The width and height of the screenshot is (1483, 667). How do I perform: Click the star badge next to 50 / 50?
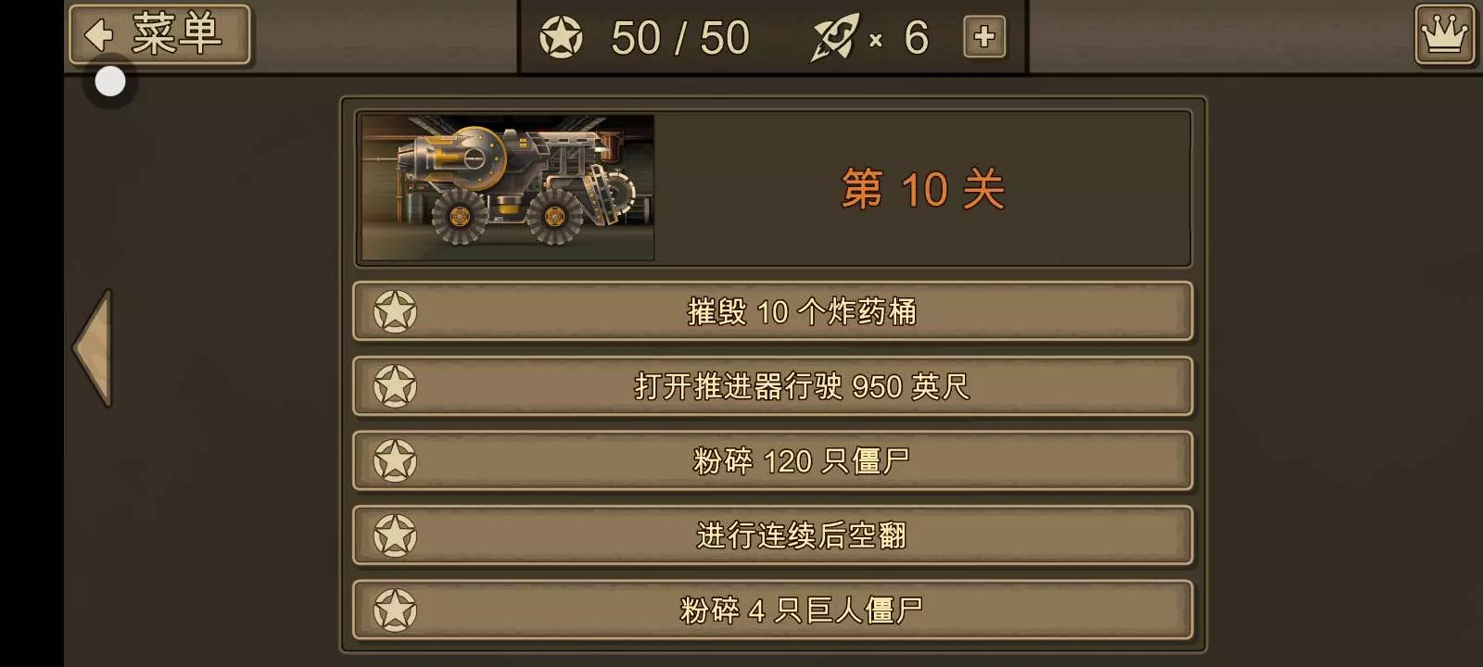561,37
